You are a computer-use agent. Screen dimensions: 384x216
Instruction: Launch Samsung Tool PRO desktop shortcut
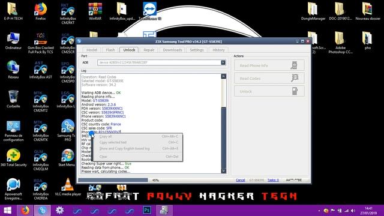pos(68,130)
